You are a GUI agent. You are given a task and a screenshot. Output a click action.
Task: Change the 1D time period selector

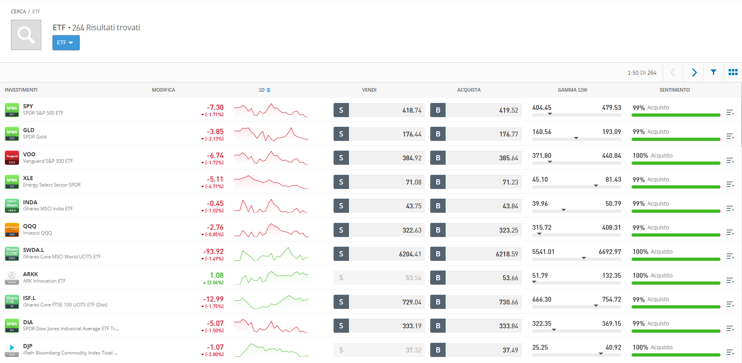coord(264,90)
